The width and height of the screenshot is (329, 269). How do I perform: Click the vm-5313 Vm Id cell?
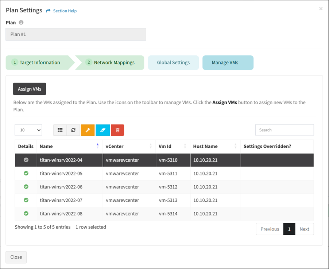tap(173, 200)
